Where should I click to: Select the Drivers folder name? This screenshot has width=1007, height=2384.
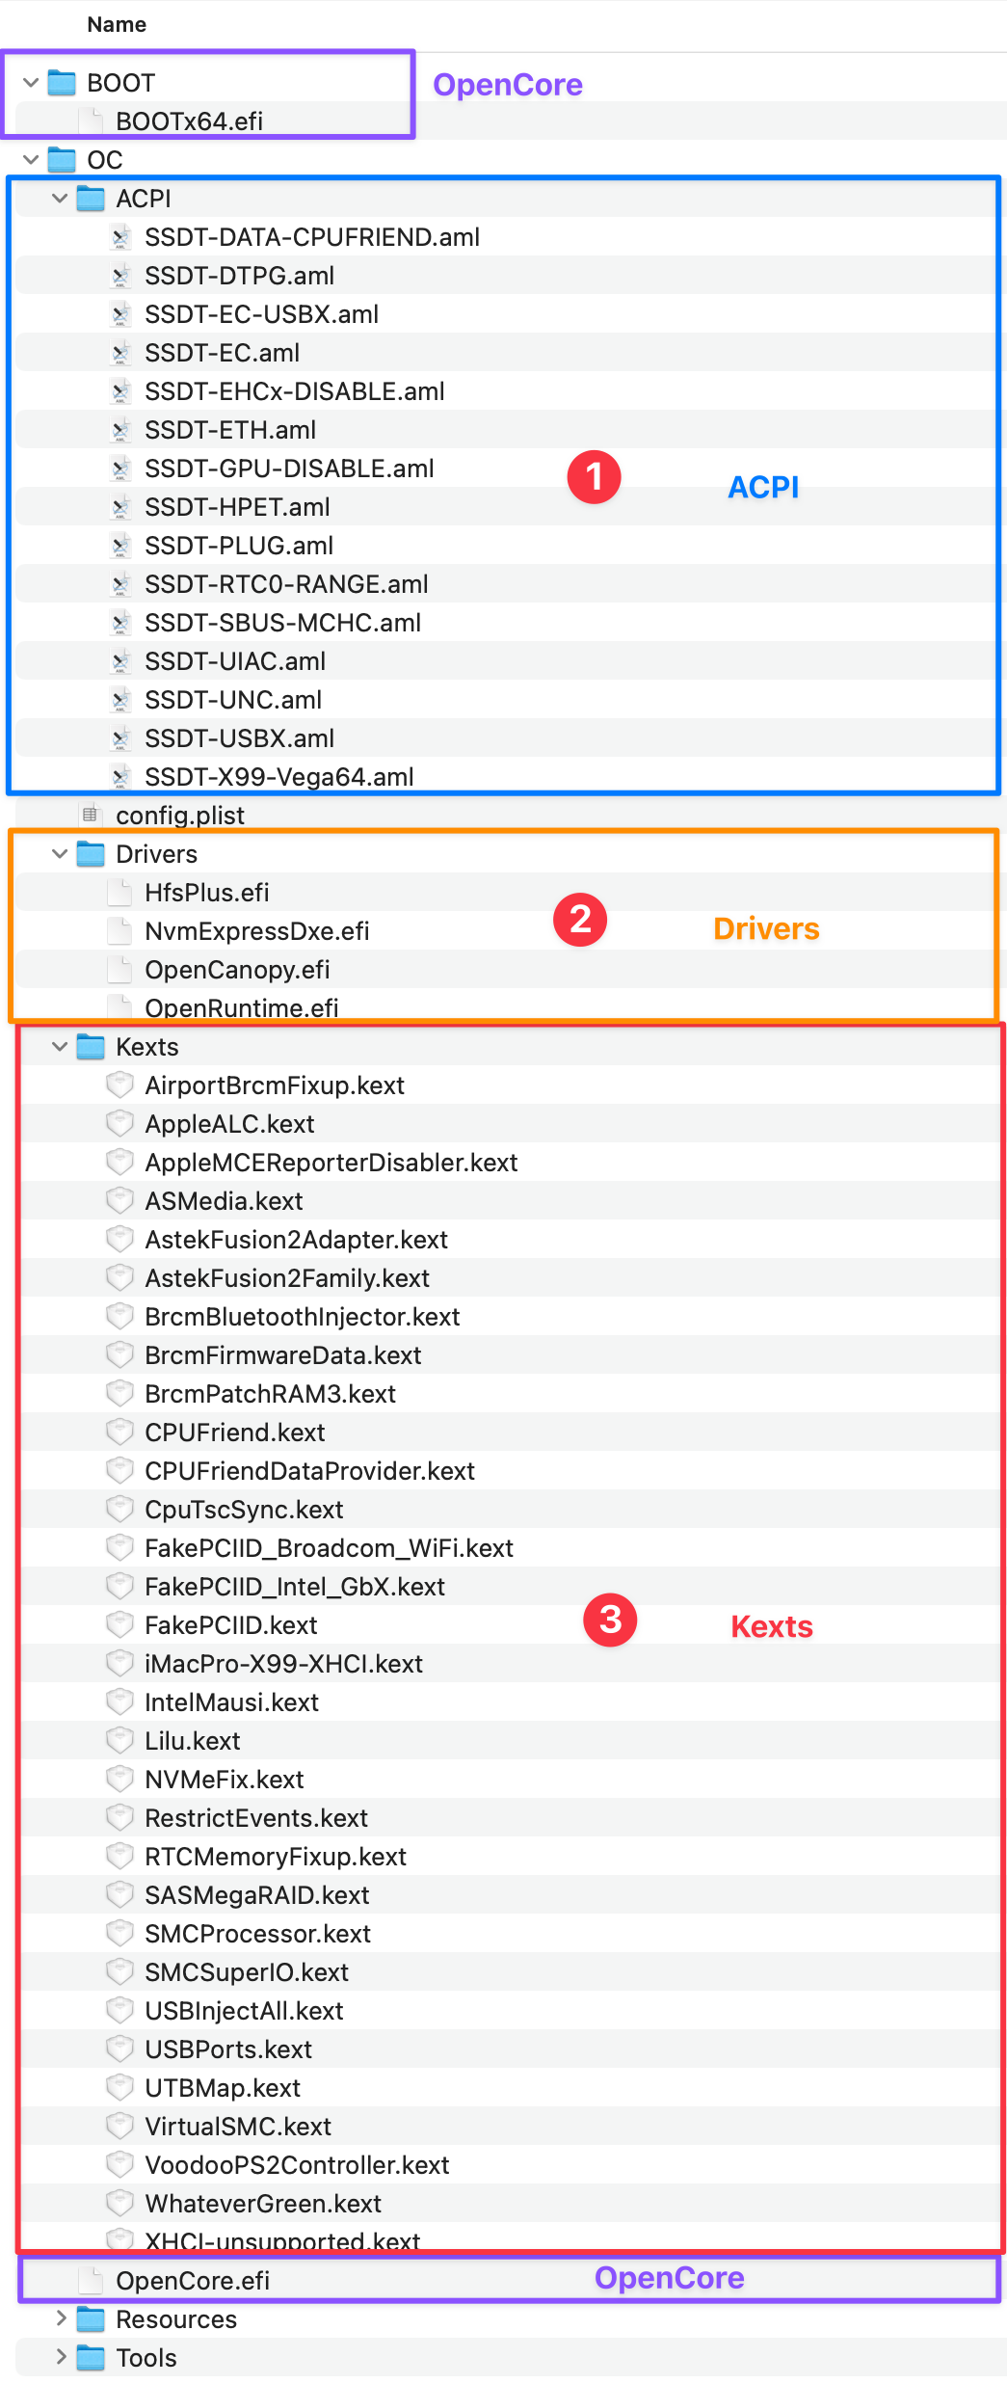pos(156,854)
